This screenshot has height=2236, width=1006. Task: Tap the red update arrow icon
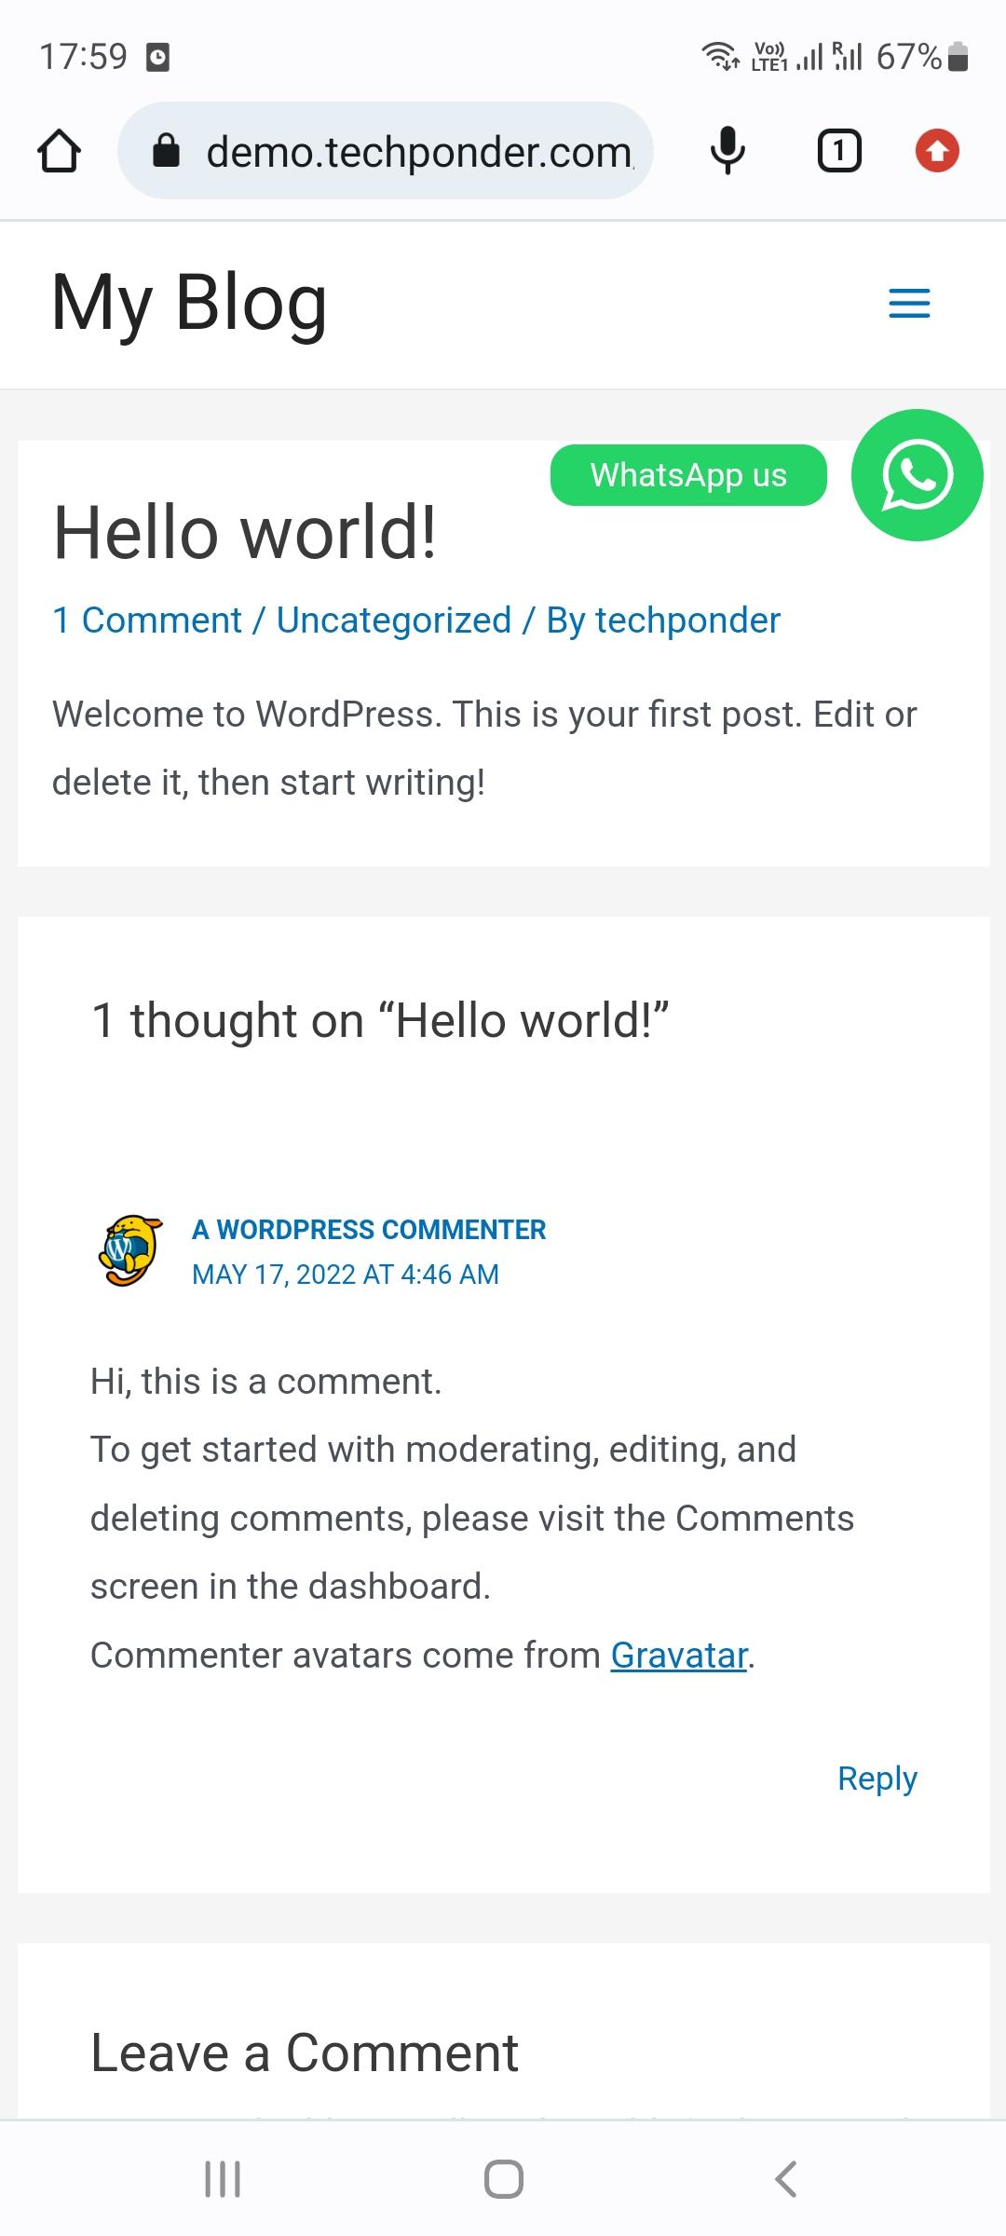tap(938, 150)
